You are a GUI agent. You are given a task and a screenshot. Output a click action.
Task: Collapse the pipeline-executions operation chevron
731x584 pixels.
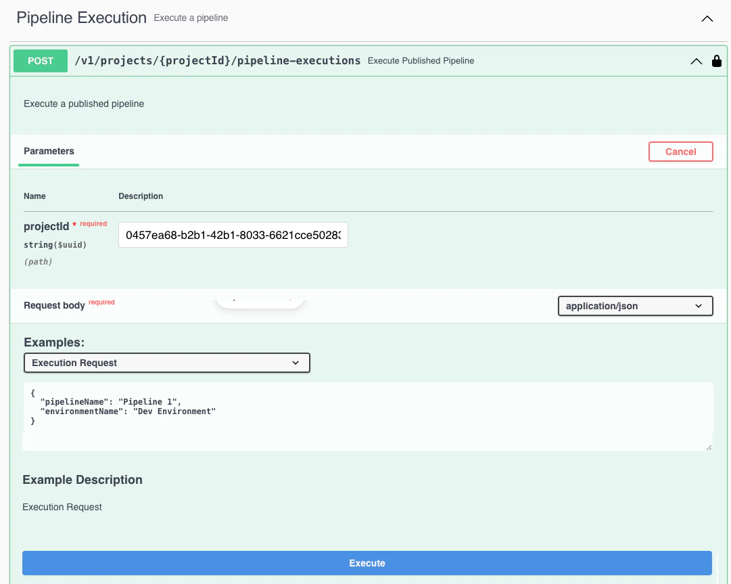[696, 61]
